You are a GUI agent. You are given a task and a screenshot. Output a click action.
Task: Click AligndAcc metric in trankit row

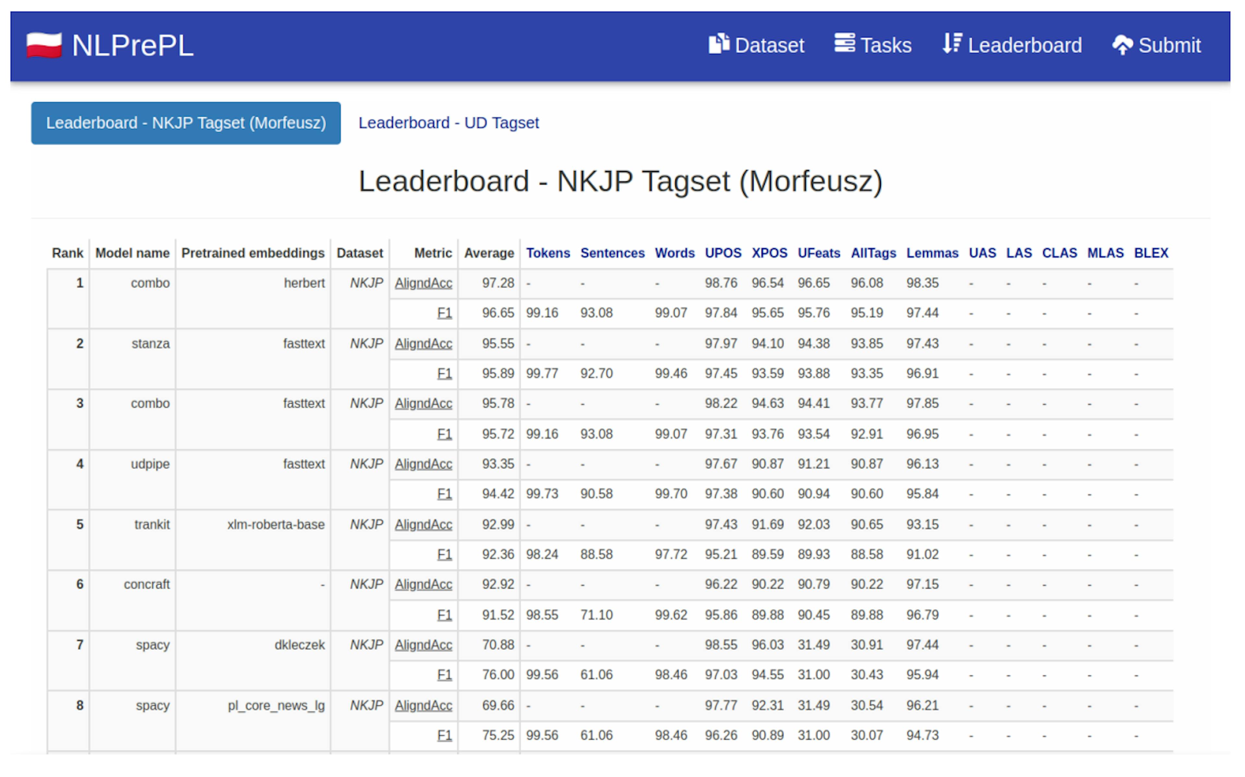(x=423, y=525)
